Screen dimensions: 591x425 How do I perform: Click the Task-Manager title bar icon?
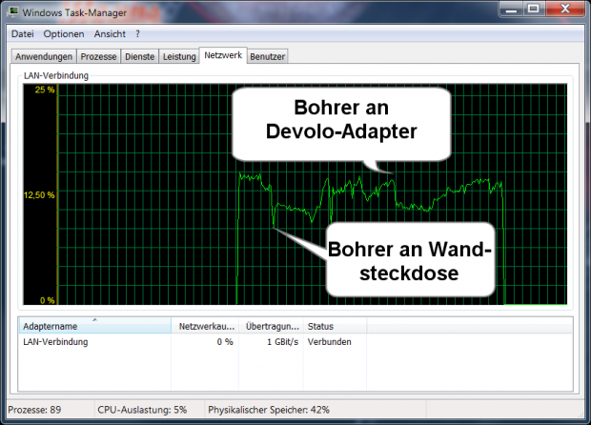tap(12, 11)
